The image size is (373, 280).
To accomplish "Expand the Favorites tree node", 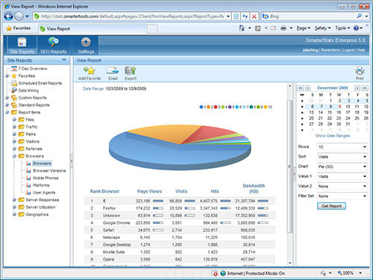I will (x=7, y=76).
